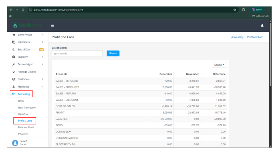Open New Transaction in Accounting menu
Viewport: 274px width, 154px height.
pos(27,108)
